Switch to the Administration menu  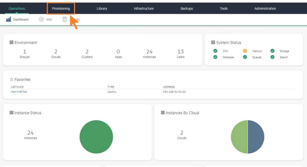265,8
